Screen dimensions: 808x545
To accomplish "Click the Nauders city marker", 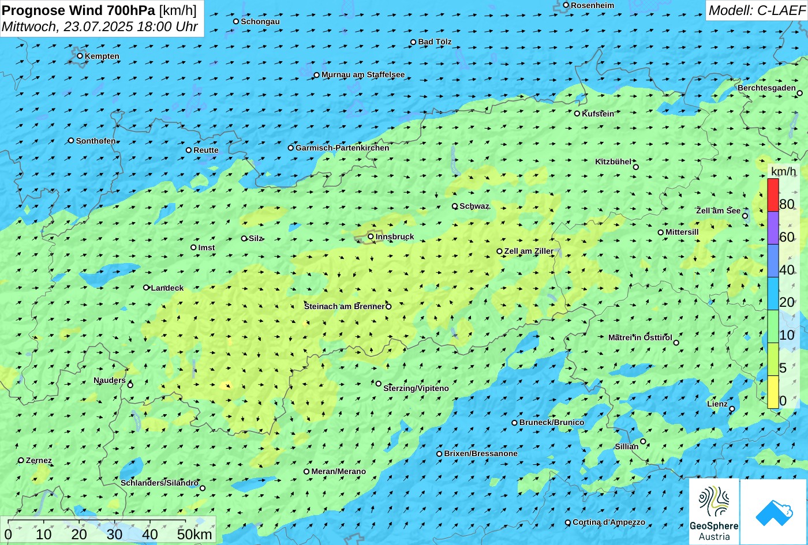I will pos(130,385).
